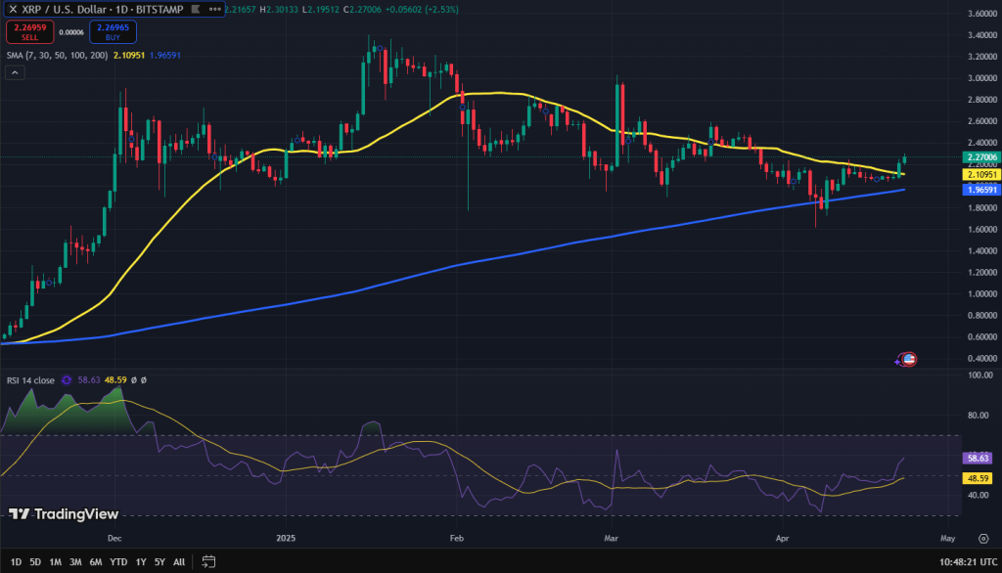Click the 10:48:21 UTC timezone clock

click(968, 562)
